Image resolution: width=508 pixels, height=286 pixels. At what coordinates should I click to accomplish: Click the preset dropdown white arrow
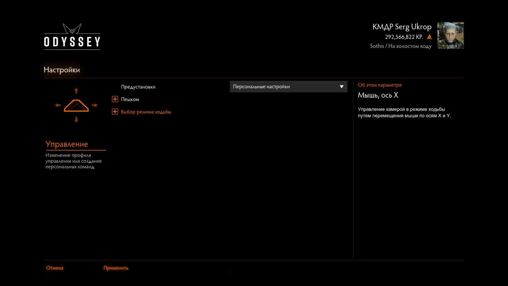click(x=342, y=87)
